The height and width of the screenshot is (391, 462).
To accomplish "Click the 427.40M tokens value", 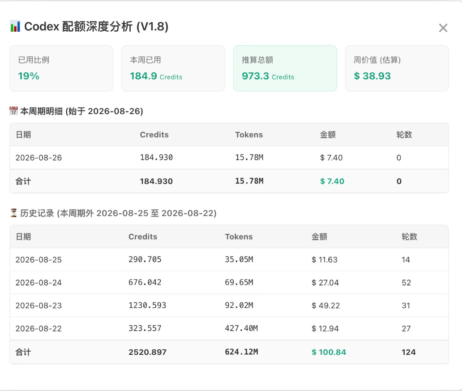I will [x=241, y=328].
